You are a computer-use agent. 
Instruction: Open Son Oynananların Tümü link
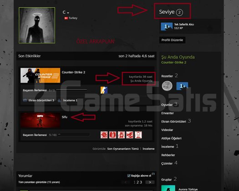point(123,149)
